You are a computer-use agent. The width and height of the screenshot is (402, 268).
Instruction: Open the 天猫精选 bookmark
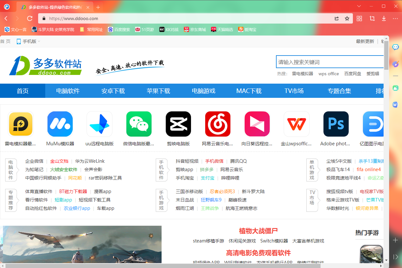[222, 29]
